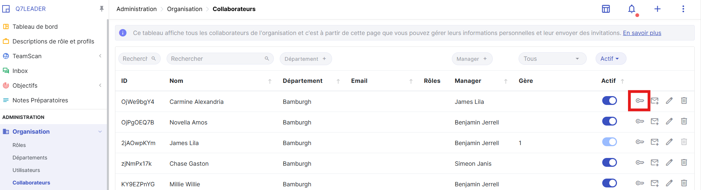Image resolution: width=701 pixels, height=190 pixels.
Task: Edit James Lila with pencil icon
Action: 669,142
